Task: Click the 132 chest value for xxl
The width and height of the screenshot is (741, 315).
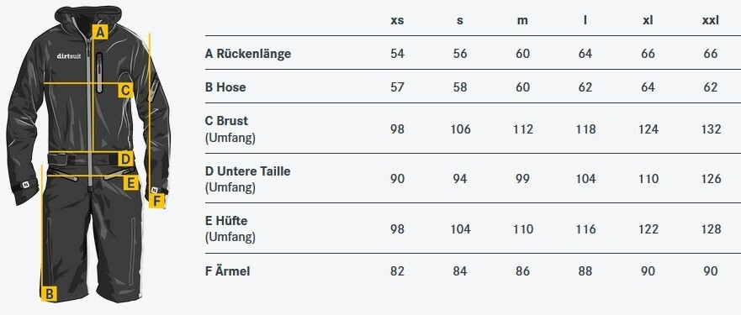Action: (711, 129)
